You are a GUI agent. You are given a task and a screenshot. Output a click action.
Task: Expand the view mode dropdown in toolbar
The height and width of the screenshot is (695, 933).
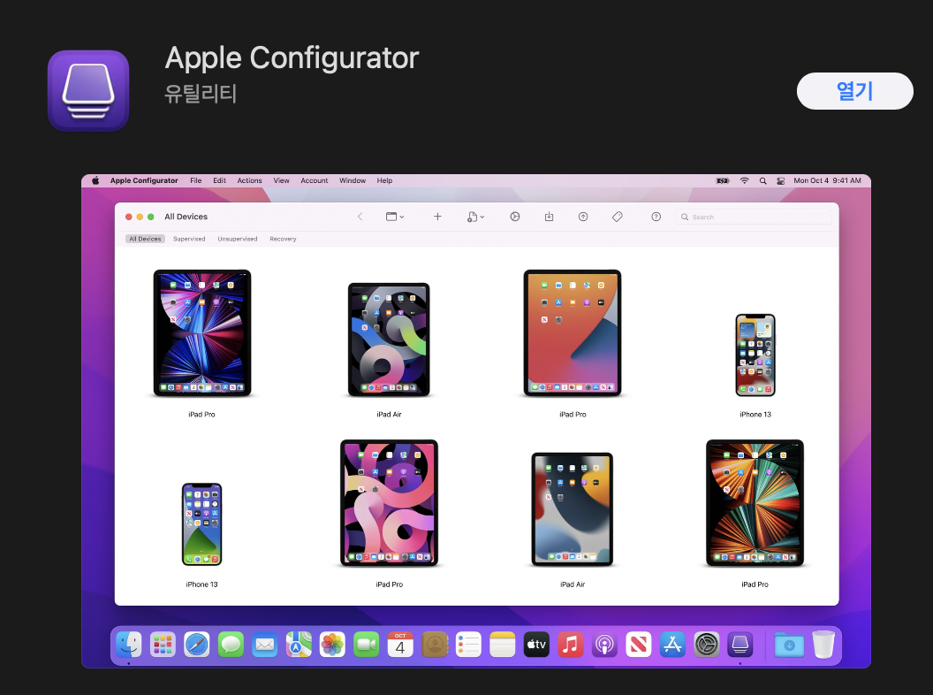pos(395,217)
